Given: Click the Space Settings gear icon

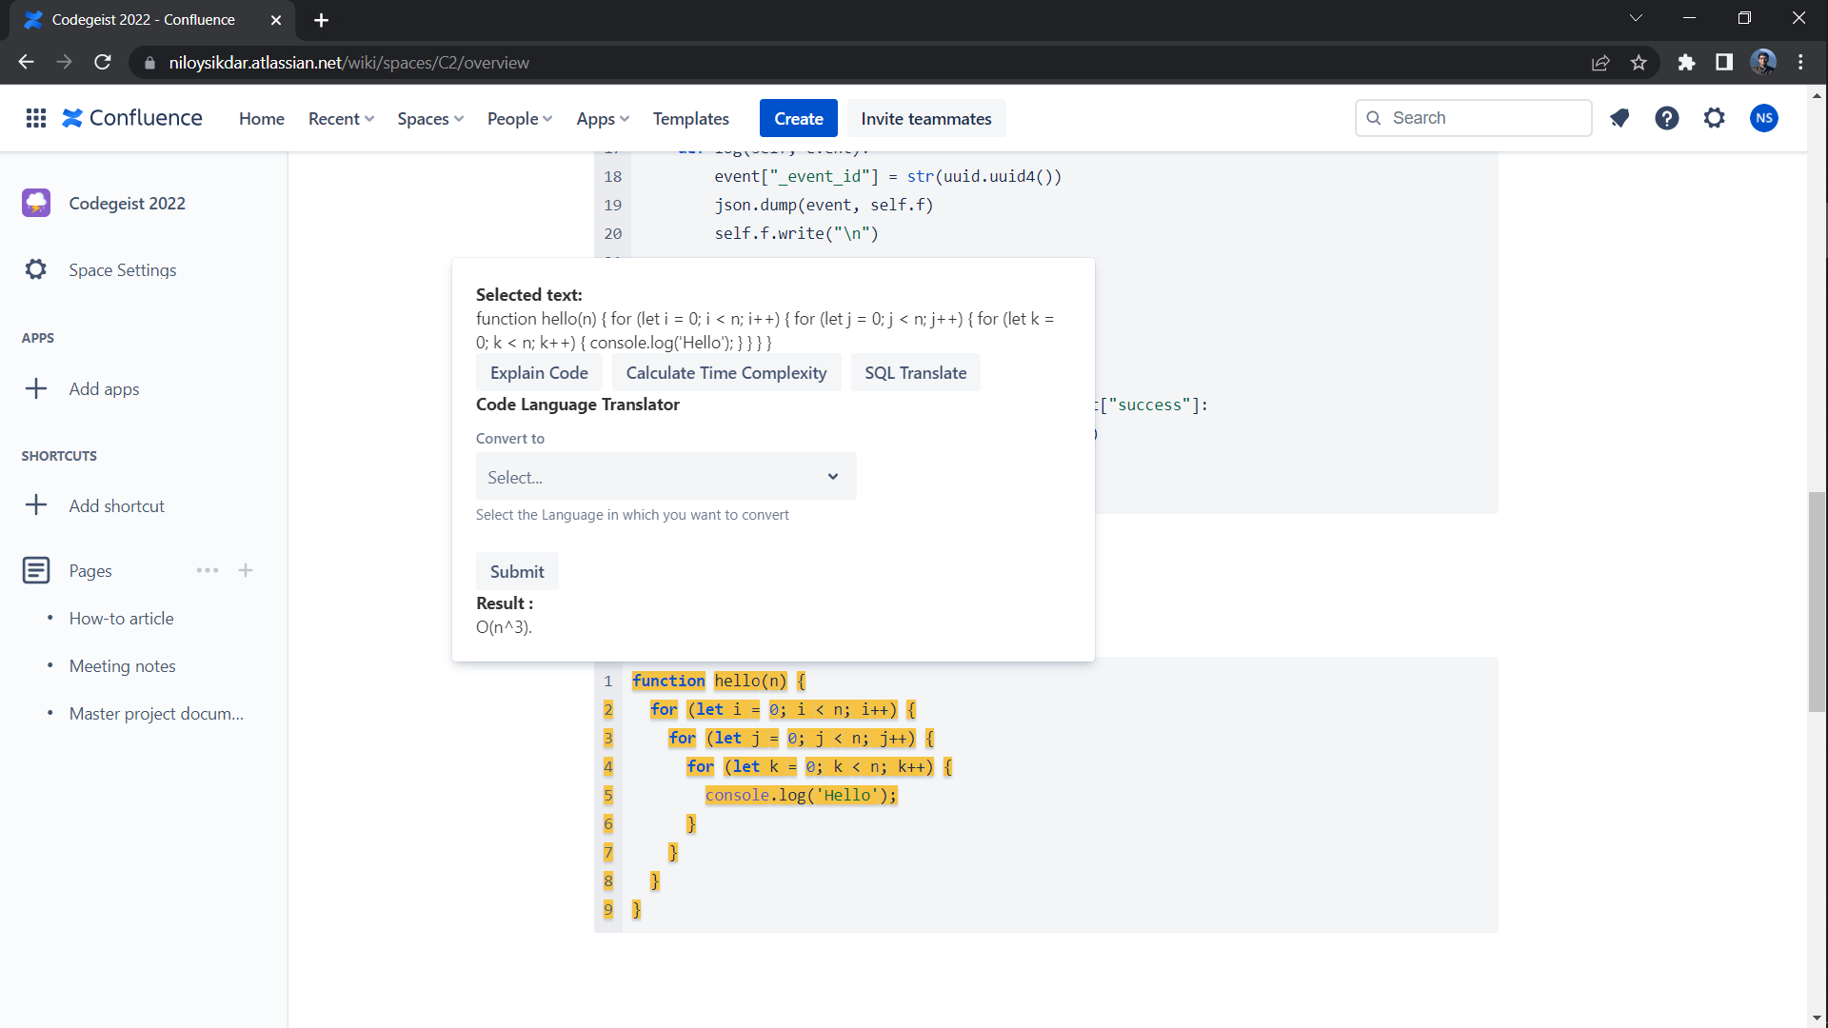Looking at the screenshot, I should tap(36, 269).
